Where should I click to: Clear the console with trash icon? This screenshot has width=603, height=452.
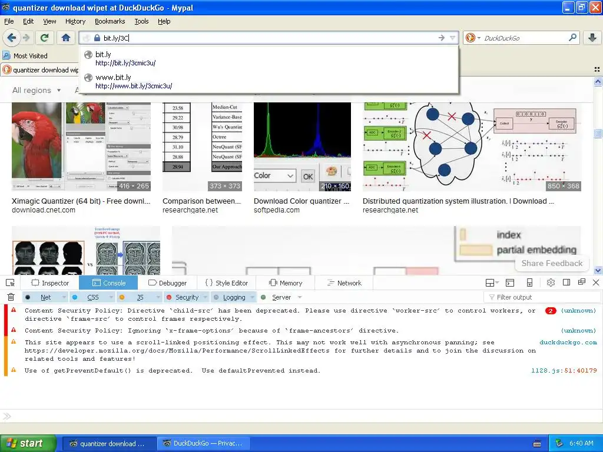(x=11, y=297)
